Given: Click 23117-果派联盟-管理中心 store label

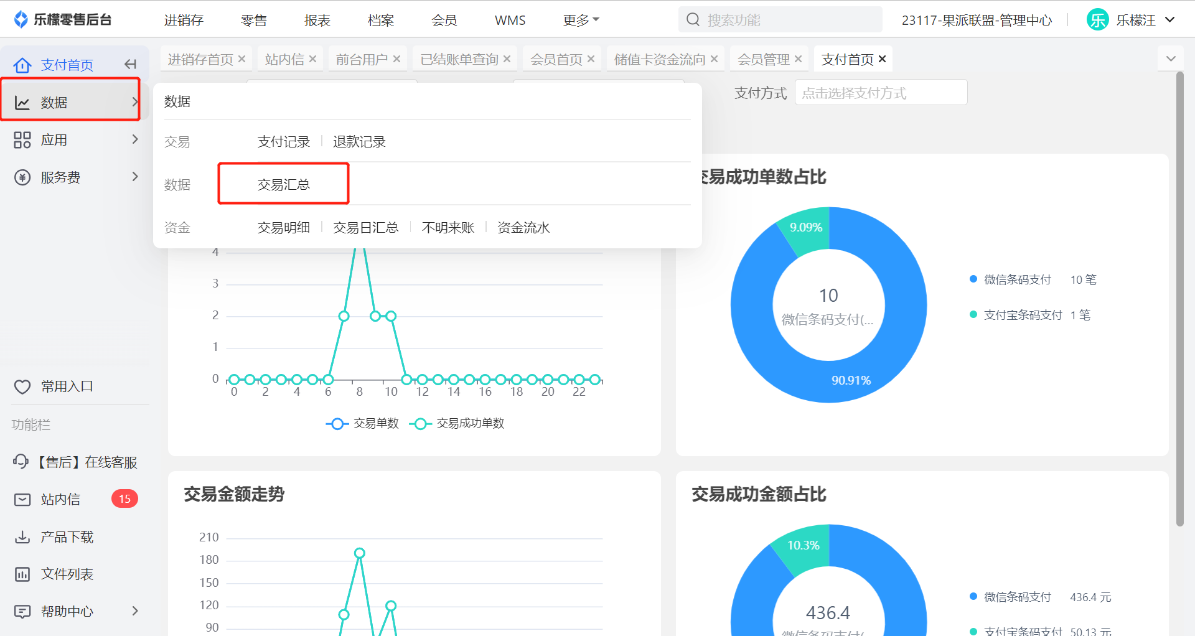Looking at the screenshot, I should pos(977,20).
